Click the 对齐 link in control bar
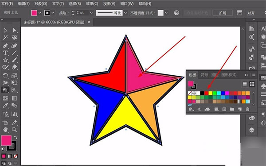The width and height of the screenshot is (266, 166). pos(251,13)
